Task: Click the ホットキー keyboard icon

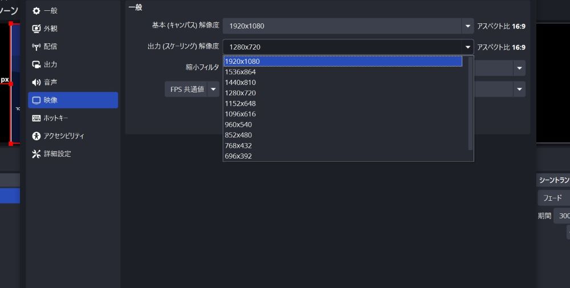Action: (x=36, y=118)
